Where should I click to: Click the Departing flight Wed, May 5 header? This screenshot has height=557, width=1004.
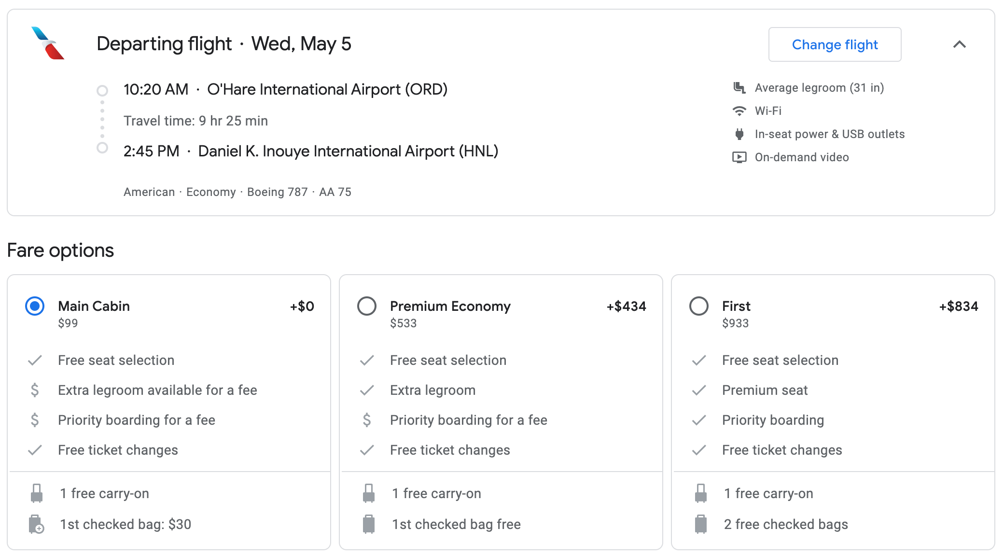coord(224,44)
